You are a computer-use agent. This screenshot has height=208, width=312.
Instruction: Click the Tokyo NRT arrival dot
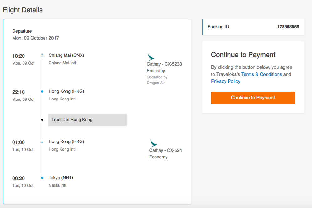click(x=42, y=178)
